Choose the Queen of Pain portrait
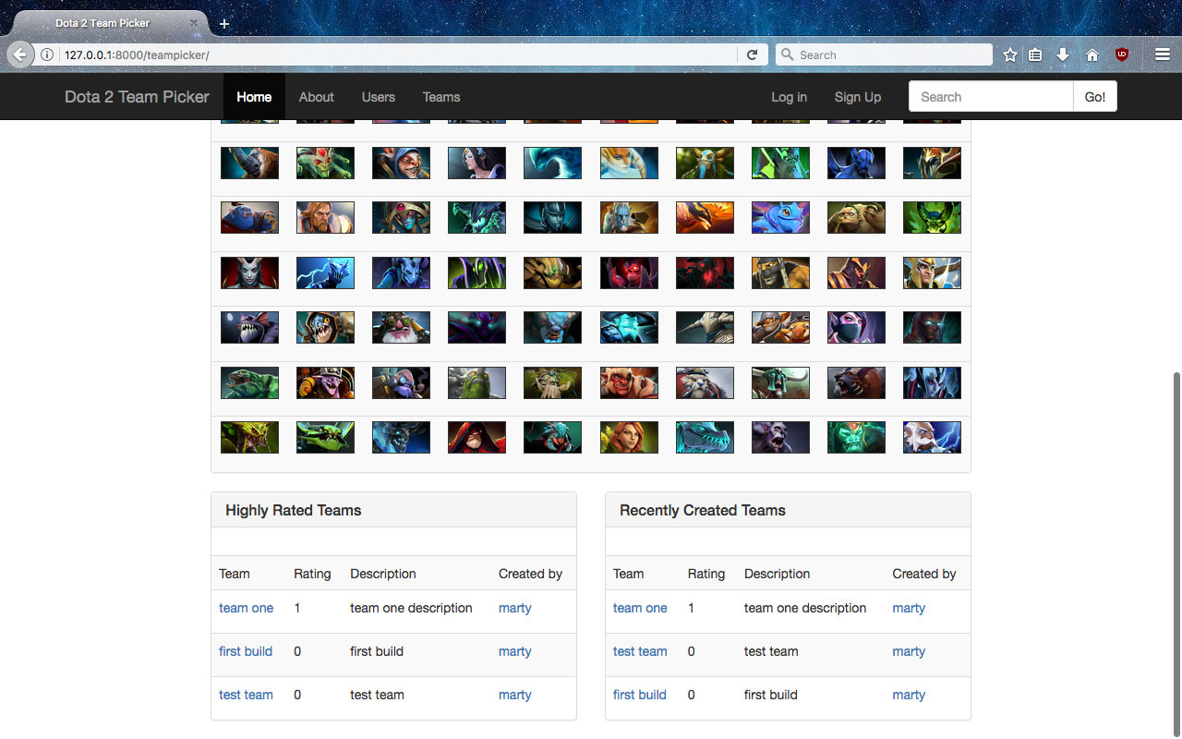This screenshot has width=1182, height=739. point(249,273)
